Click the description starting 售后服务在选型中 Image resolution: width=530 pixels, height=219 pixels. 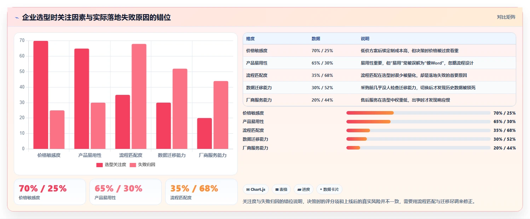coord(405,100)
